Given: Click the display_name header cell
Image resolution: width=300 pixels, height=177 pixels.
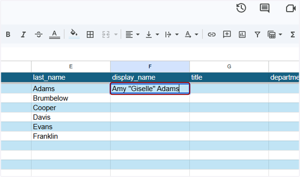Looking at the screenshot, I should pos(150,77).
